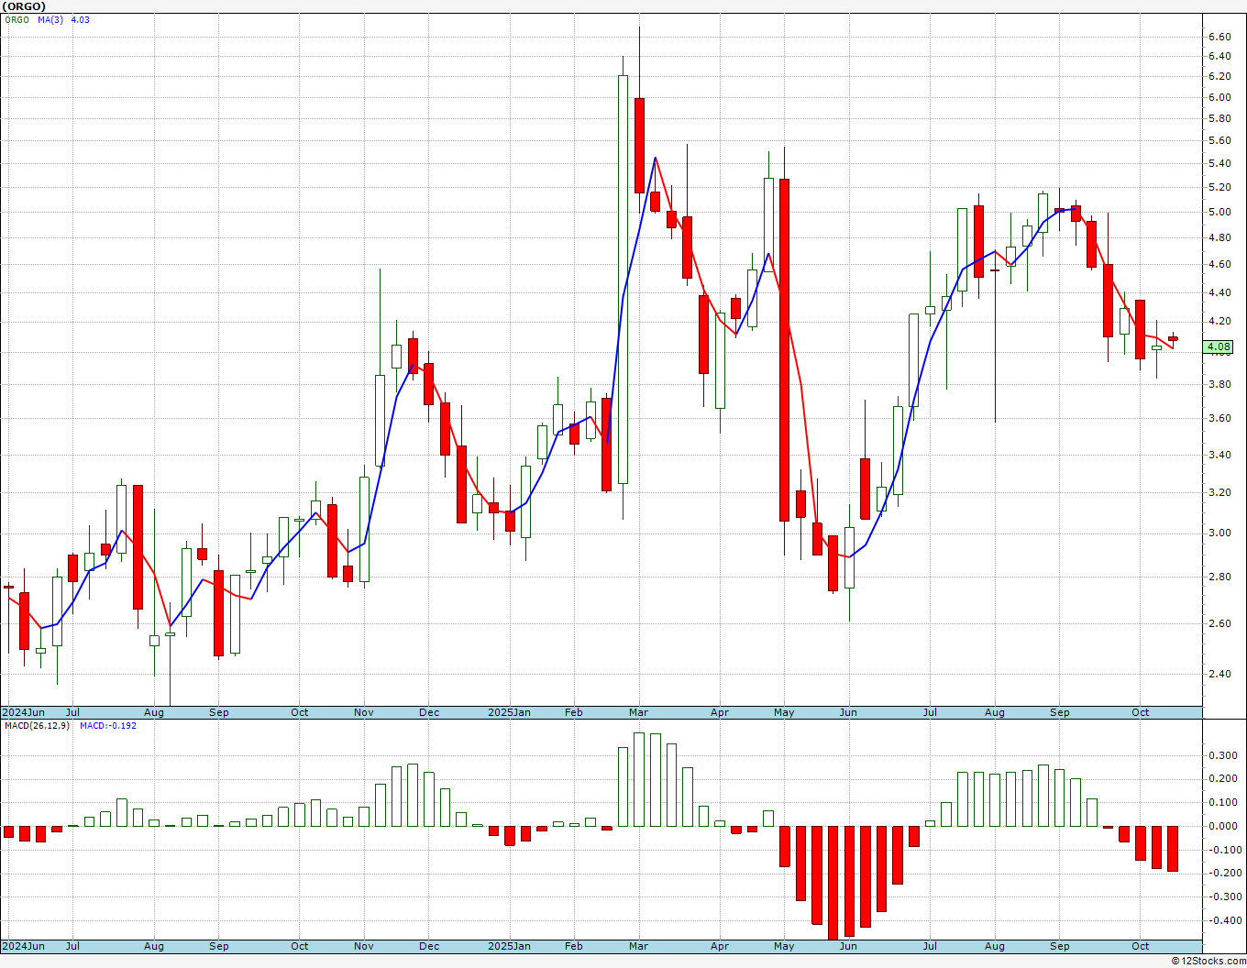The width and height of the screenshot is (1247, 968).
Task: Click the "2.40" price axis label
Action: click(1219, 674)
